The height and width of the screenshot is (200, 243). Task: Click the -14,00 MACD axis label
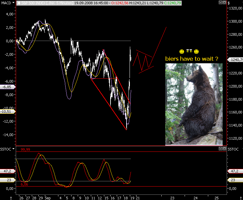point(8,135)
